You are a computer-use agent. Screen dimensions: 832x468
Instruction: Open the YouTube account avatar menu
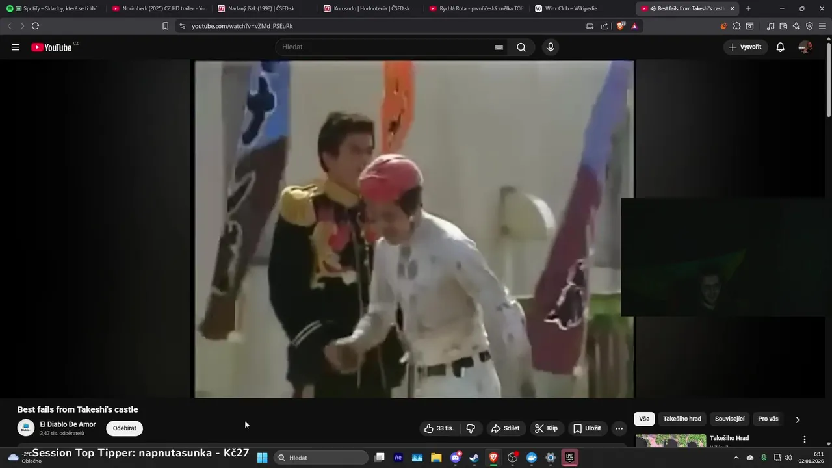pos(805,47)
